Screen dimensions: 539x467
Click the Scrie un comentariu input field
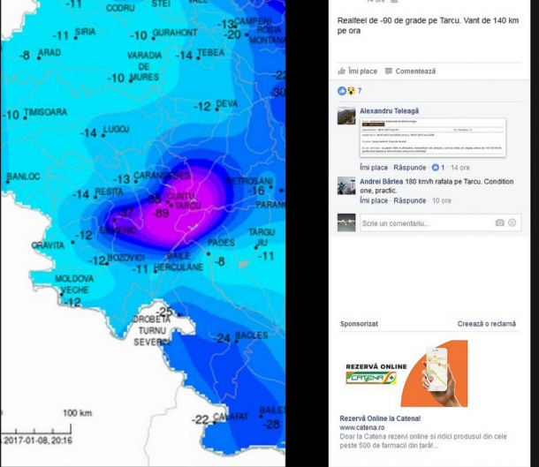point(424,223)
